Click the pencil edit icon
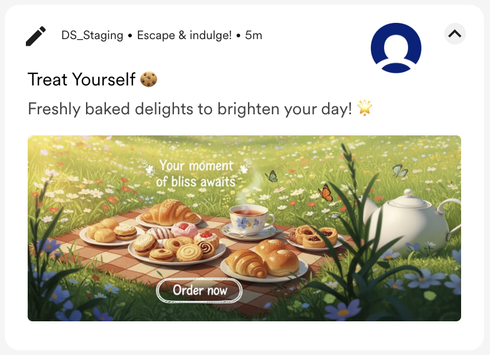 tap(36, 36)
